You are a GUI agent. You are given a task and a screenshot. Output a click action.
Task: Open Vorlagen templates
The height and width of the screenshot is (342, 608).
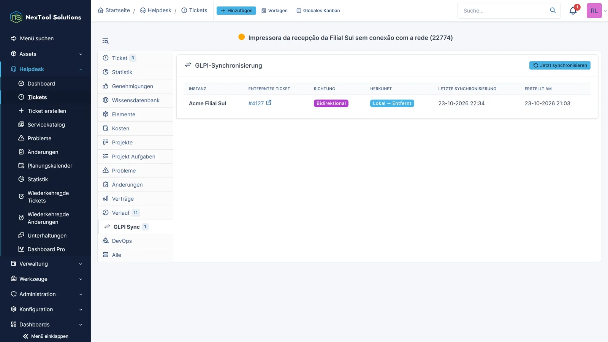[x=274, y=11]
